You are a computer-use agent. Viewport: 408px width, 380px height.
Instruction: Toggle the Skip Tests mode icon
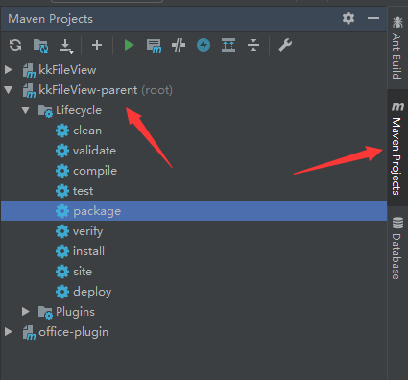[x=179, y=45]
